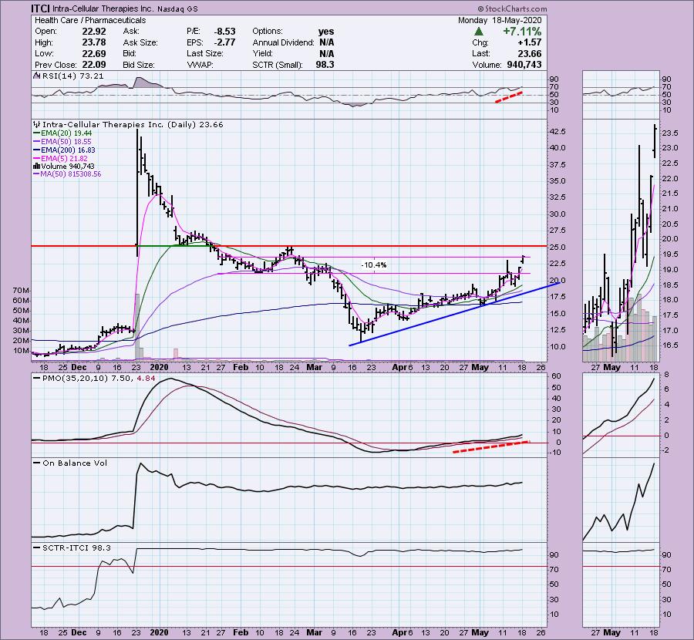This screenshot has width=694, height=640.
Task: Click the ITCI ticker symbol title
Action: pyautogui.click(x=40, y=8)
